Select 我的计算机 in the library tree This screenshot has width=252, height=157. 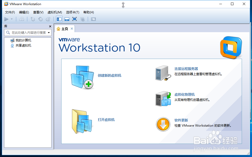[x=23, y=40]
